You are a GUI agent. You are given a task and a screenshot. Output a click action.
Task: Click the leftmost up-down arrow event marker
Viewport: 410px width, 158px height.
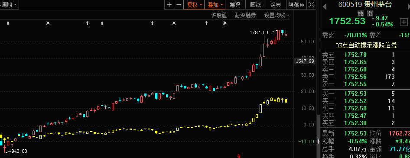(8, 23)
